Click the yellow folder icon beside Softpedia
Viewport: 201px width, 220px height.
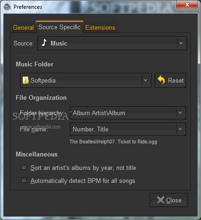[25, 80]
